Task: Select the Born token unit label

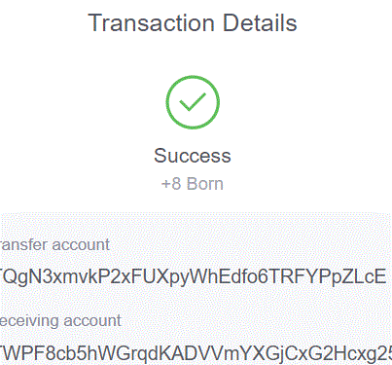Action: click(205, 184)
